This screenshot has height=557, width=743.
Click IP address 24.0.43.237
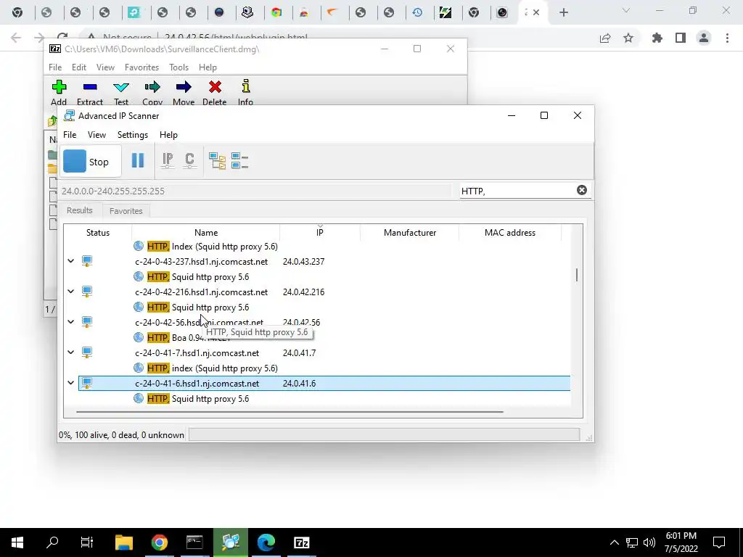coord(304,261)
